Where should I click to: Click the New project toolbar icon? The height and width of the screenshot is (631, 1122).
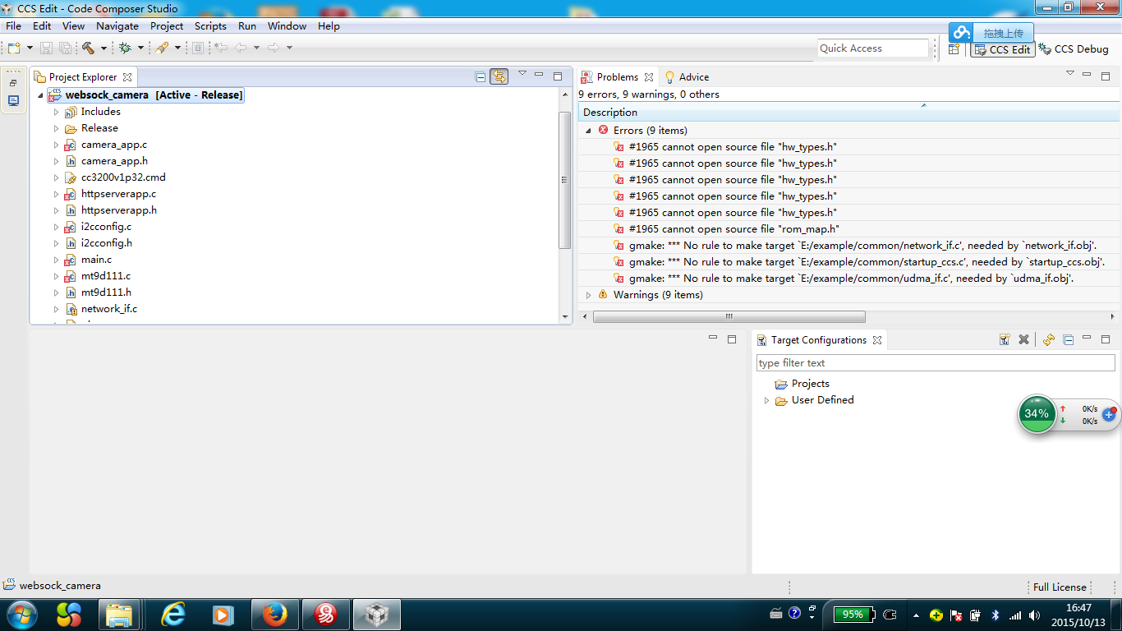(14, 48)
